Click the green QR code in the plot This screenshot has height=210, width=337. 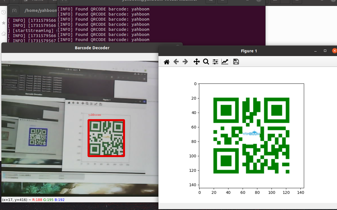point(251,136)
